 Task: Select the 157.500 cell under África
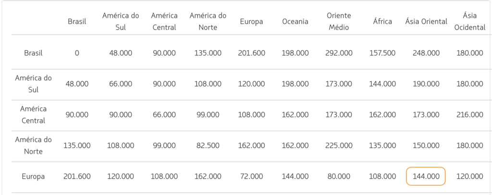[x=382, y=53]
